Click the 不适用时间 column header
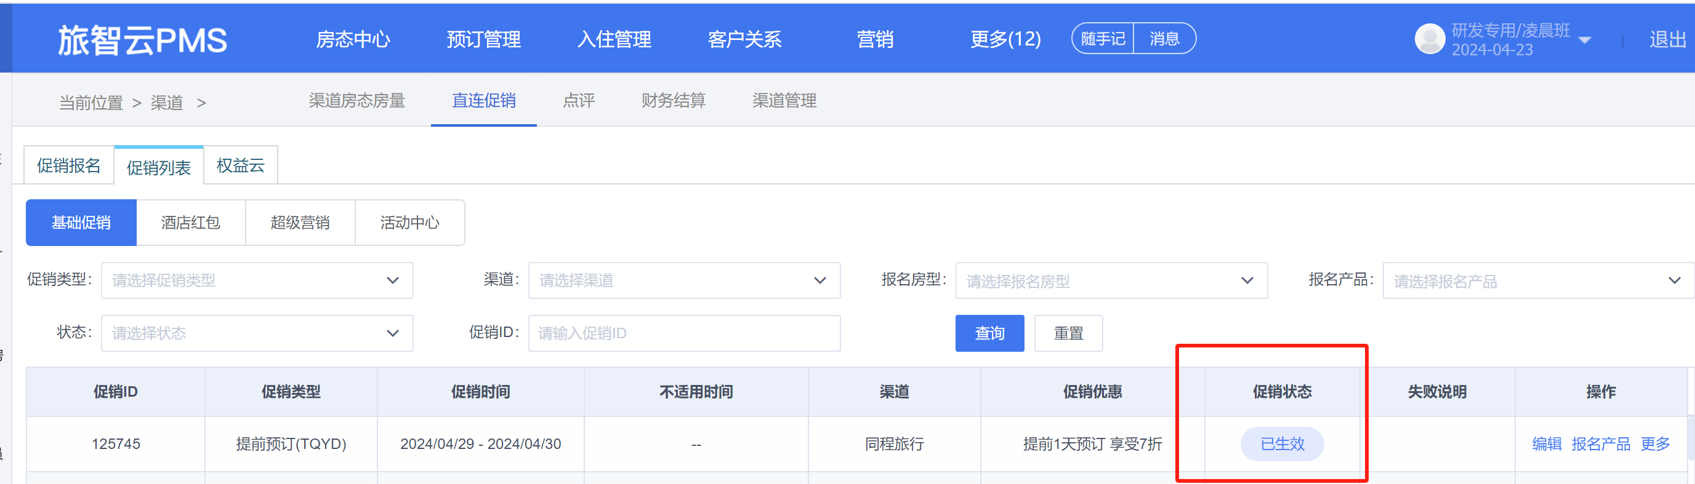 tap(696, 392)
